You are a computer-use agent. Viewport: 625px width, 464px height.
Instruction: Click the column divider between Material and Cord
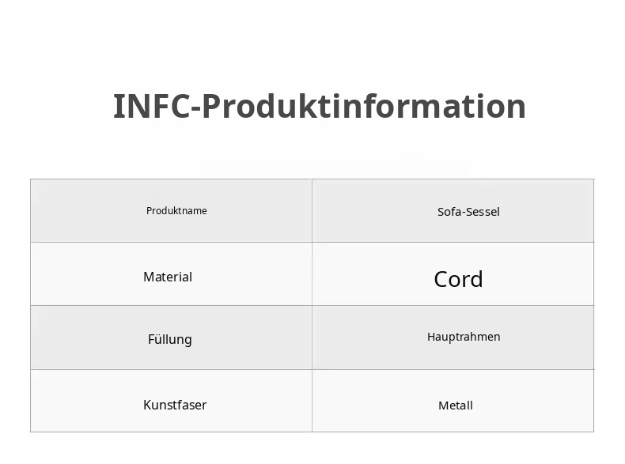[x=312, y=274]
